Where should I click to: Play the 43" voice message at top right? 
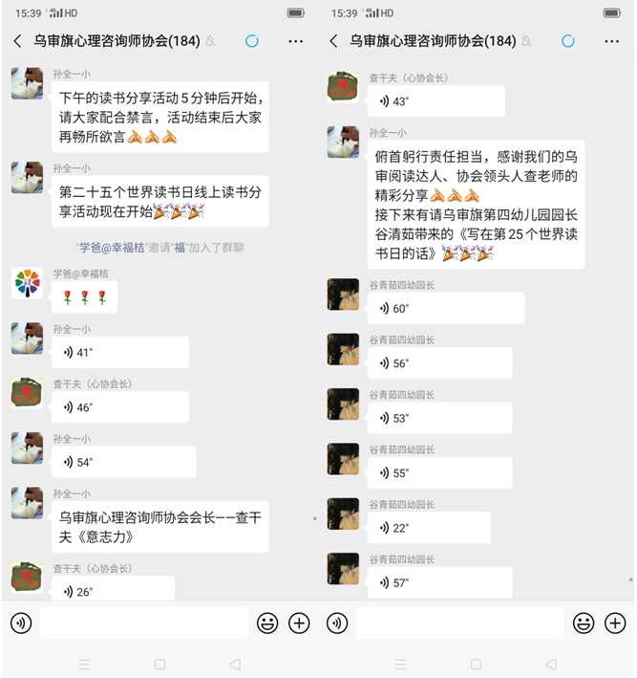tap(436, 101)
